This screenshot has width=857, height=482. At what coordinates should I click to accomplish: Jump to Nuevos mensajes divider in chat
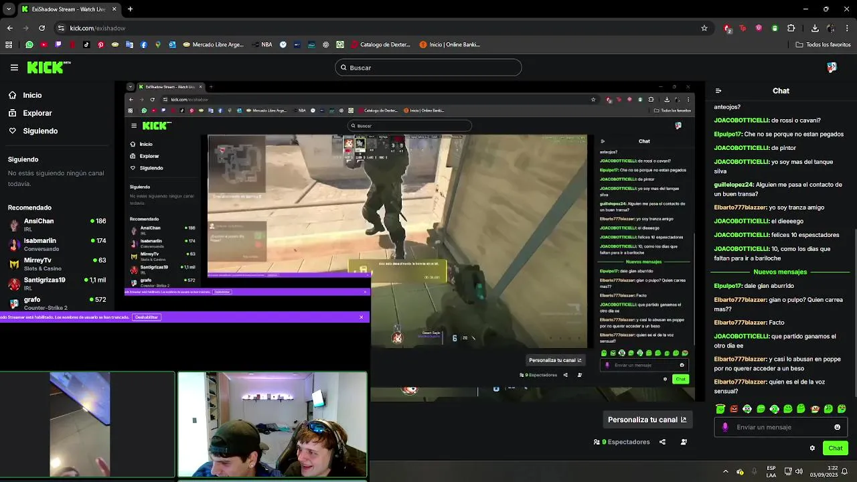tap(780, 272)
